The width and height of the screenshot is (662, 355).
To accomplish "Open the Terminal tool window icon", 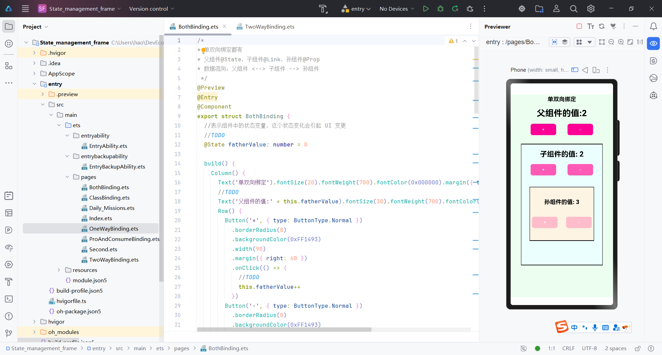I will (x=9, y=299).
